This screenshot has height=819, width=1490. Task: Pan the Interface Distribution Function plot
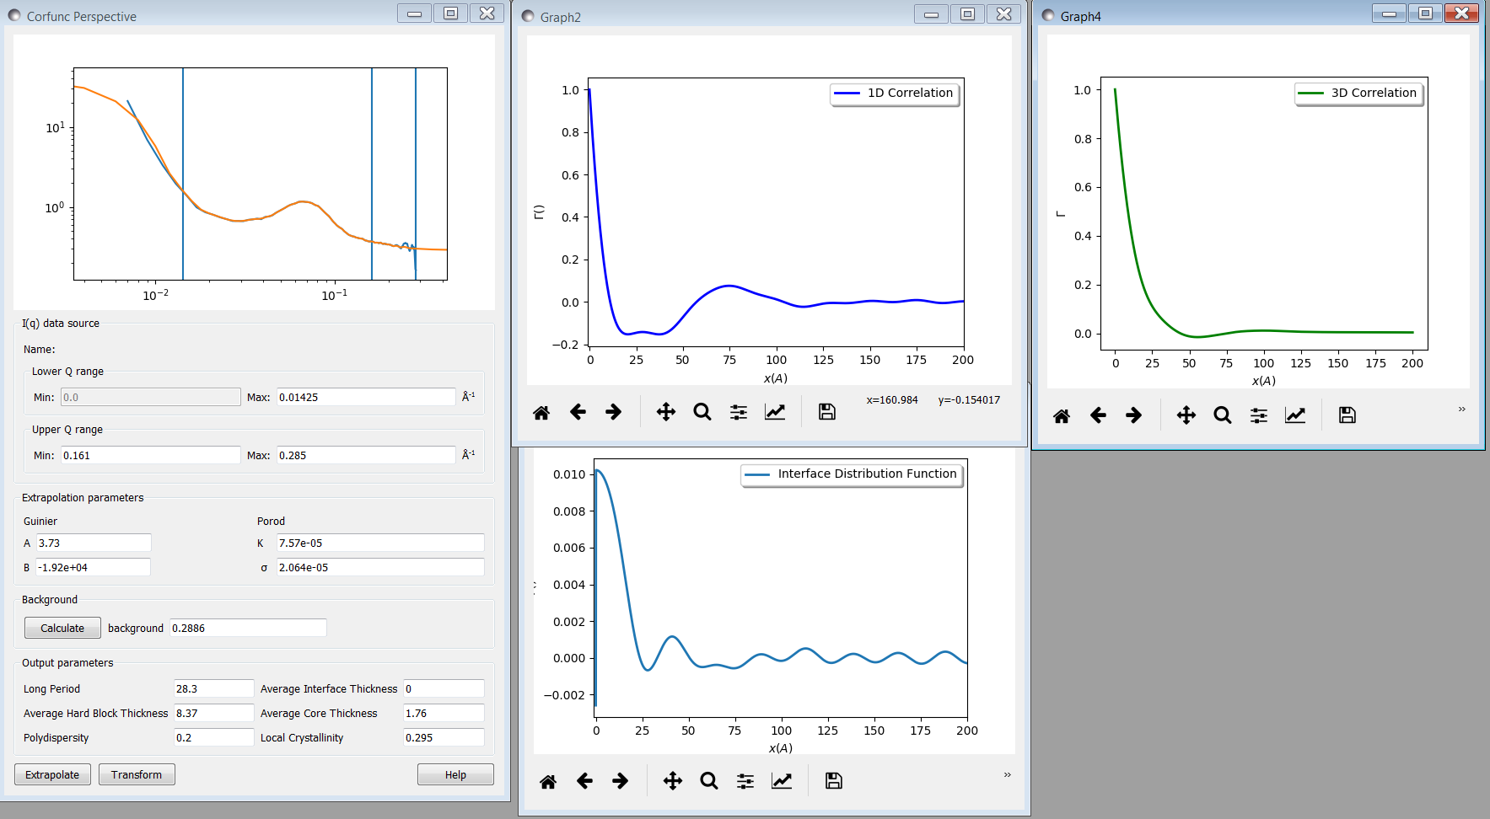672,781
